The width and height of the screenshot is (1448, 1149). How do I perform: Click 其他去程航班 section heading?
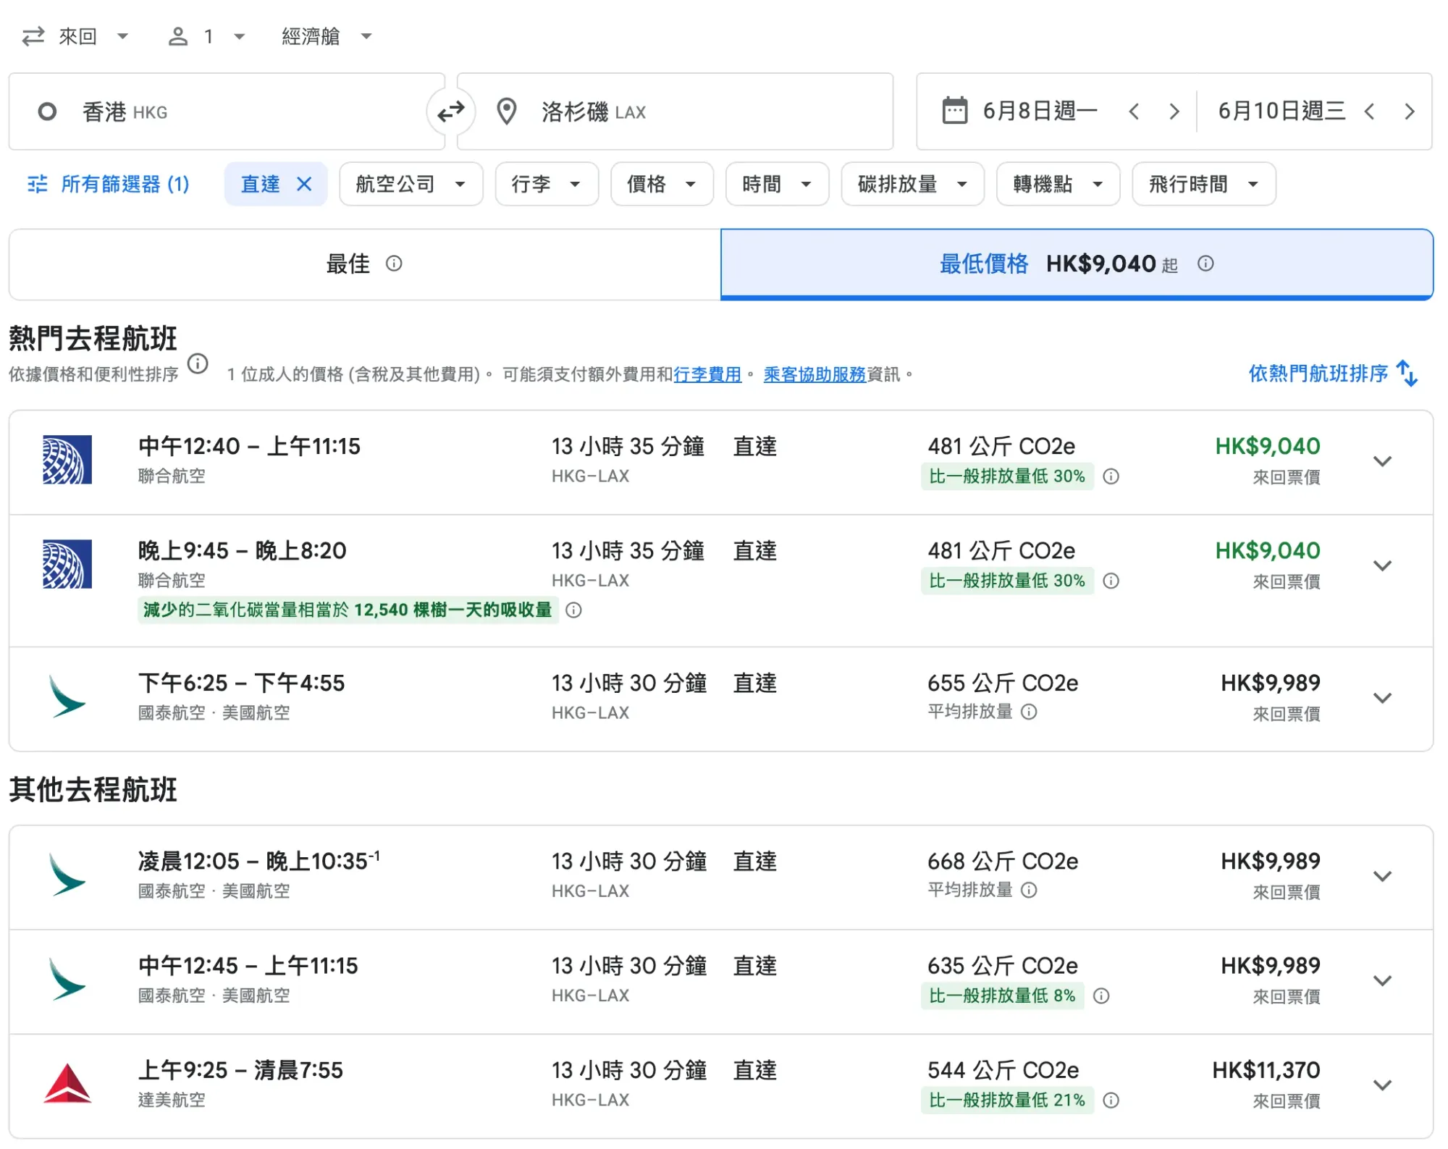[x=93, y=789]
